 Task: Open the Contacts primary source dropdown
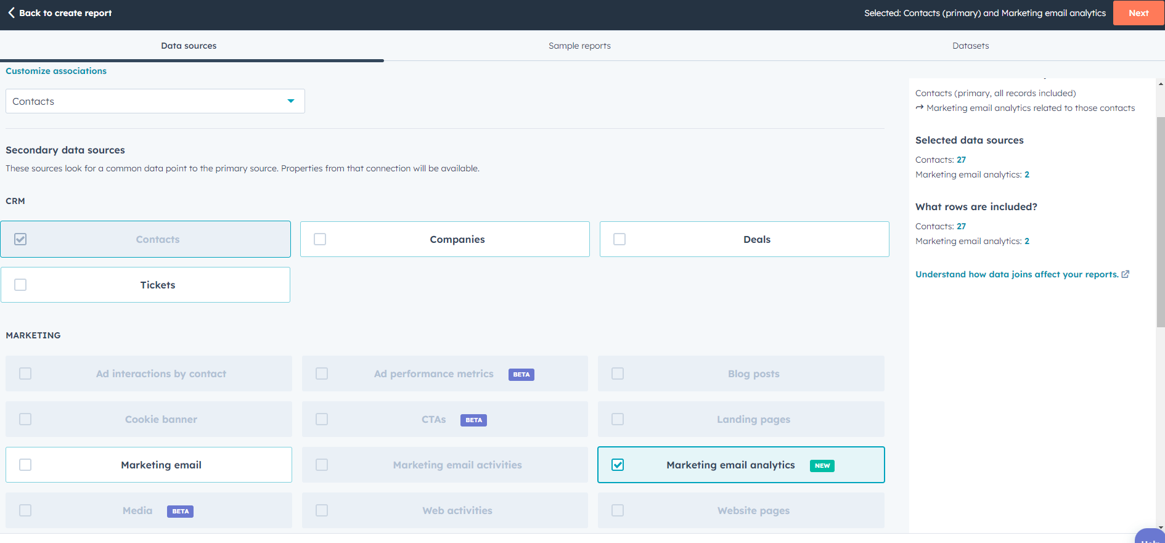155,101
